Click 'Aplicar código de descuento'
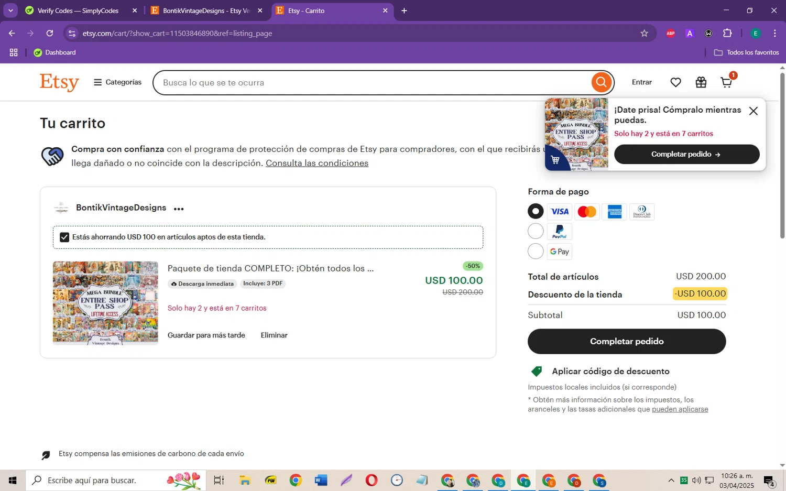 click(x=610, y=372)
